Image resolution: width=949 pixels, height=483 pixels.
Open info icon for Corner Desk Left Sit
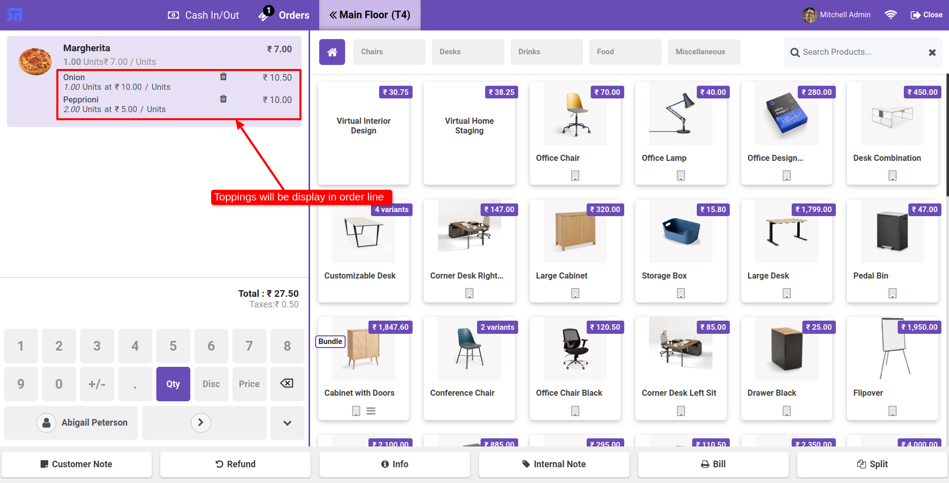tap(681, 411)
